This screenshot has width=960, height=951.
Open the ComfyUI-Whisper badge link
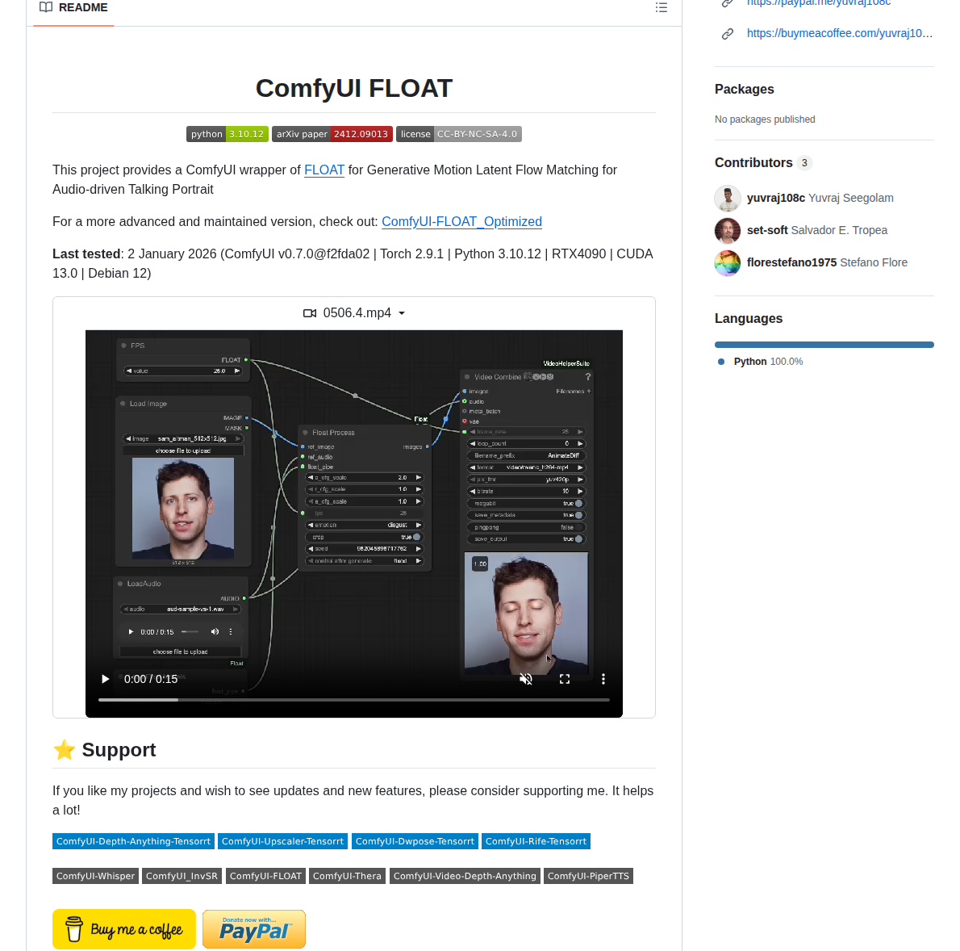[95, 875]
